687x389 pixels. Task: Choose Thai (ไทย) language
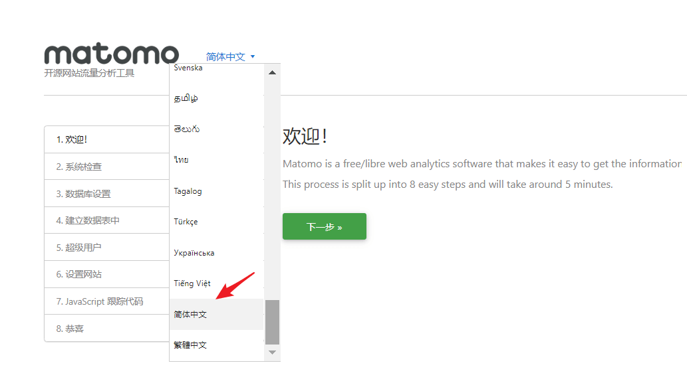tap(181, 160)
